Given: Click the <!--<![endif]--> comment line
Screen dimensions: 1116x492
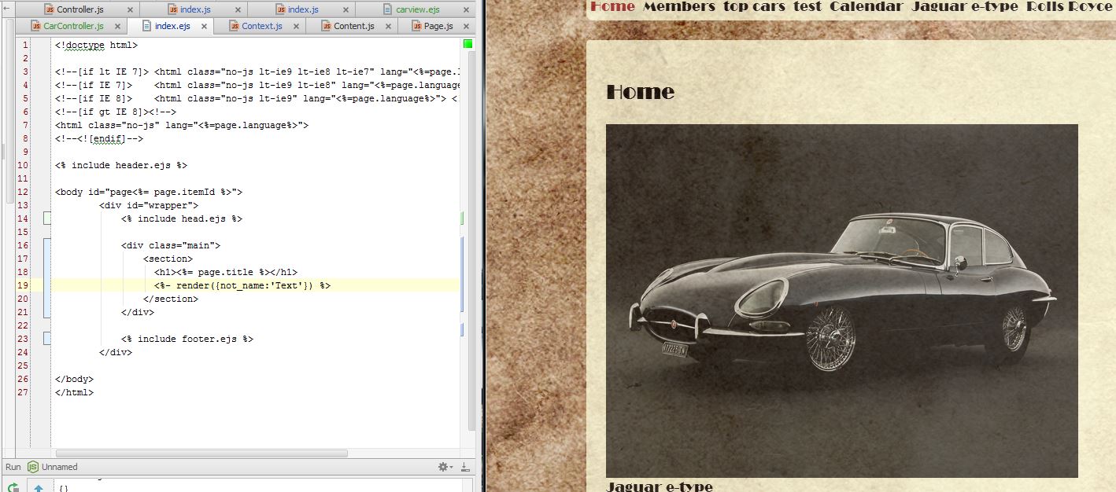Looking at the screenshot, I should pos(99,138).
